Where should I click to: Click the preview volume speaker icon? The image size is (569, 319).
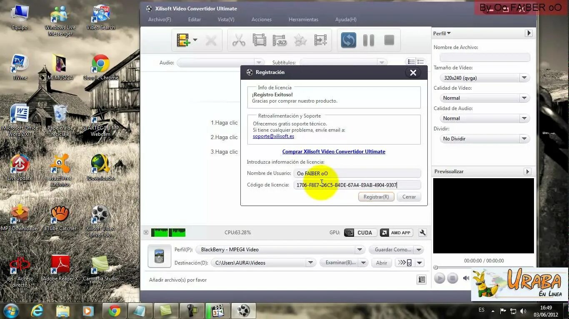(466, 278)
